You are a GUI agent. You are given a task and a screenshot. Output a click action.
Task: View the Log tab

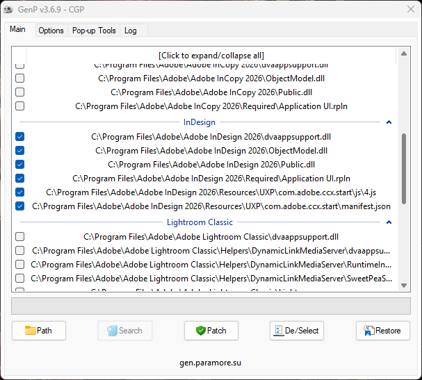click(x=131, y=31)
